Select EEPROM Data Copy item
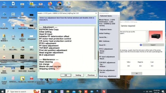This screenshot has height=93, width=166. tap(49, 29)
